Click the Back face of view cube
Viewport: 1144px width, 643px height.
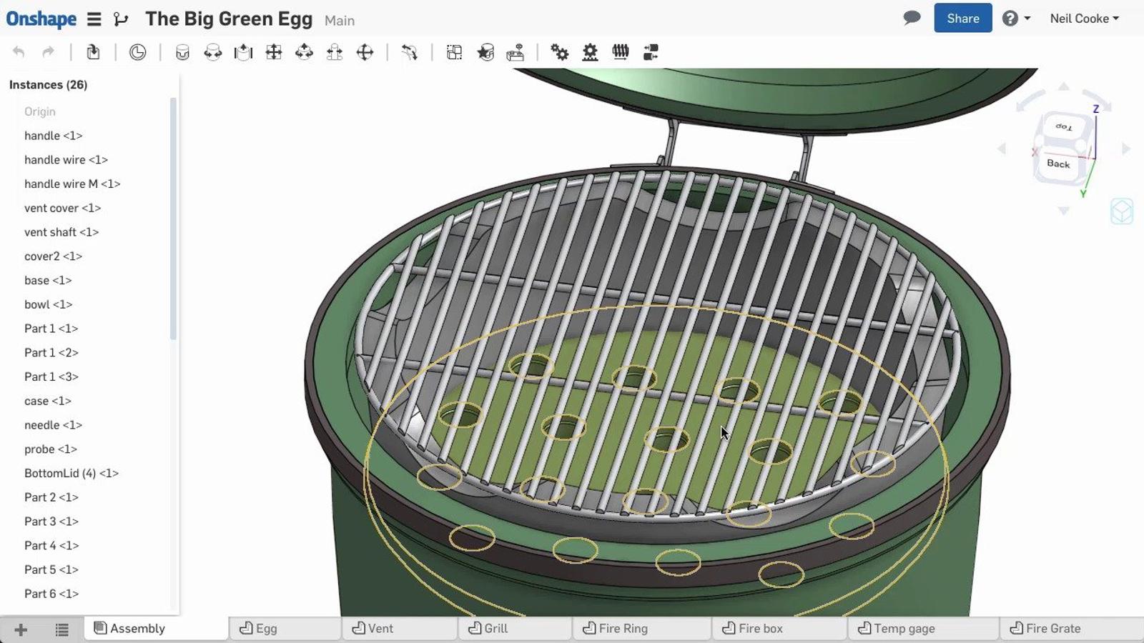(1058, 164)
